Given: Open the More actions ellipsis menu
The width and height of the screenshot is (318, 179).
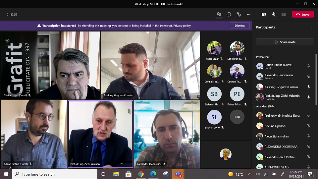Looking at the screenshot, I should [x=248, y=14].
